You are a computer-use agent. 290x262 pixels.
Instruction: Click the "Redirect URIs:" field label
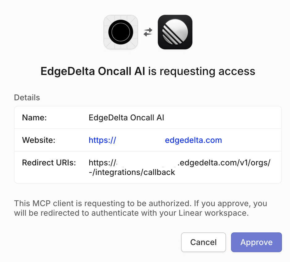[49, 163]
